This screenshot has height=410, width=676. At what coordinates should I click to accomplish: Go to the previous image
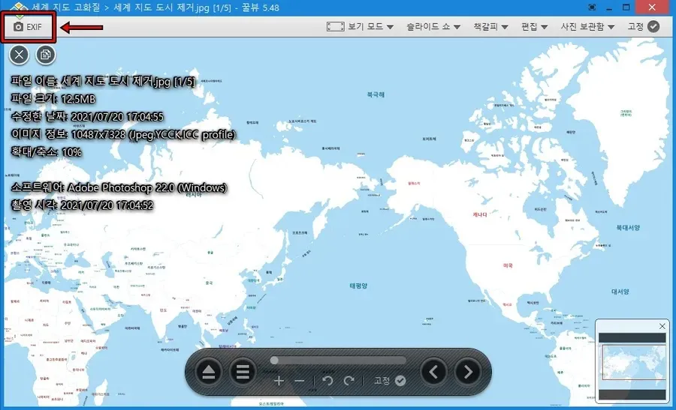433,372
